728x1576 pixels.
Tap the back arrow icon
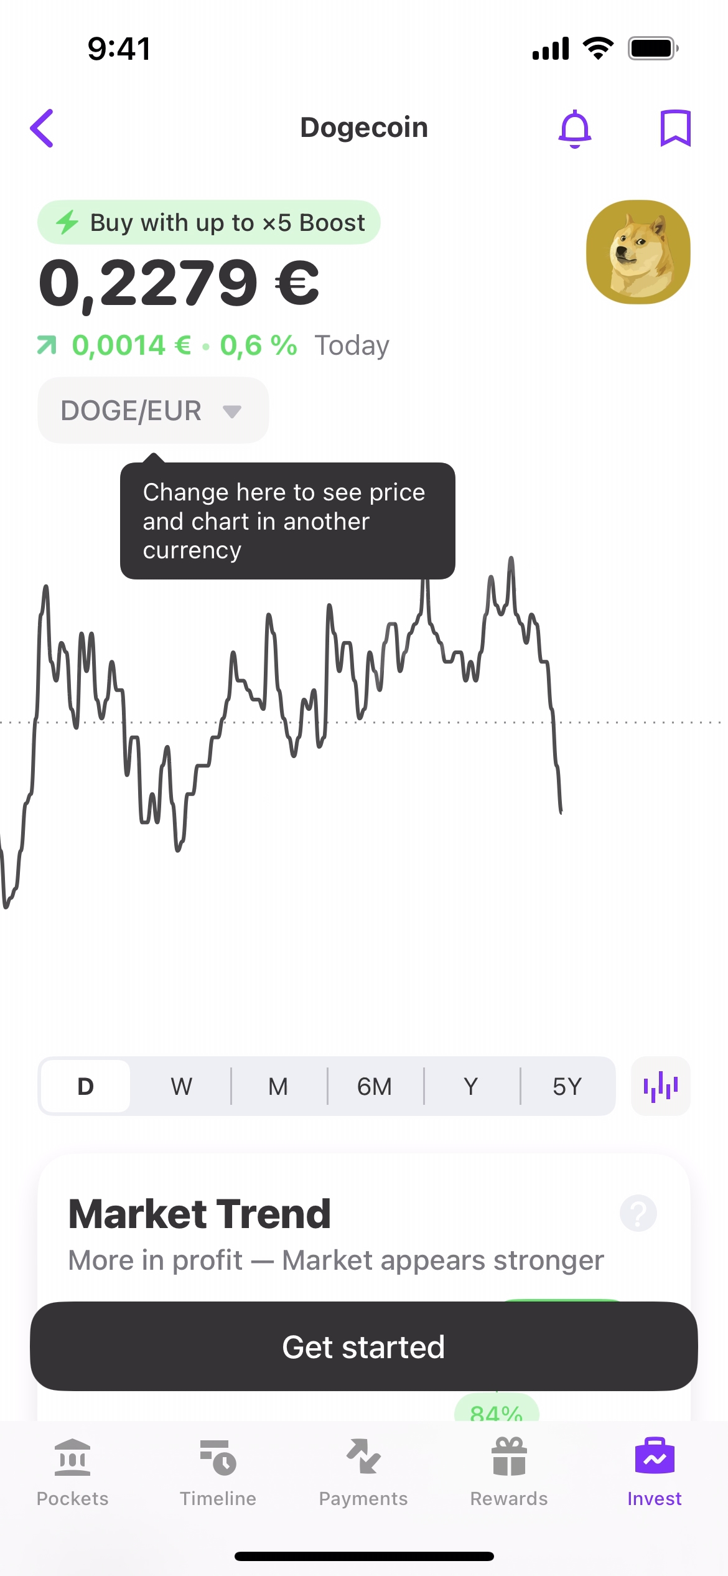42,128
